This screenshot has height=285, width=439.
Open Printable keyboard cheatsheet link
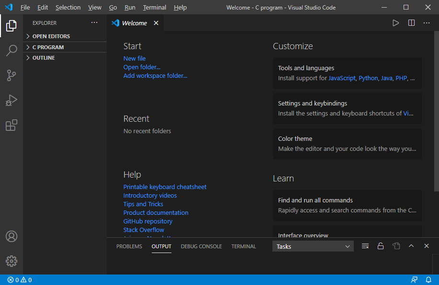165,187
